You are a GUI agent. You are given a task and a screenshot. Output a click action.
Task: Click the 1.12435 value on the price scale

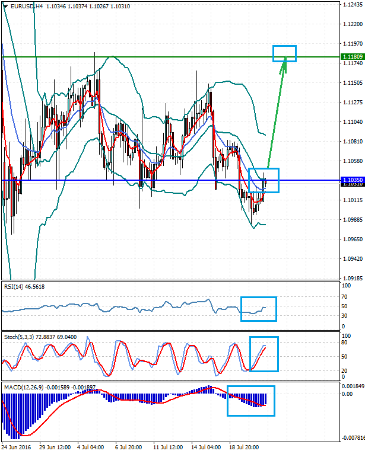tap(353, 5)
